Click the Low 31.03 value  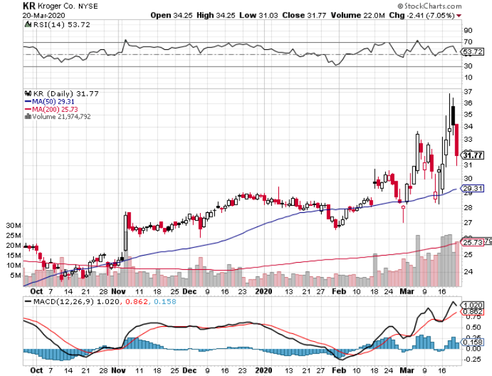tap(258, 16)
